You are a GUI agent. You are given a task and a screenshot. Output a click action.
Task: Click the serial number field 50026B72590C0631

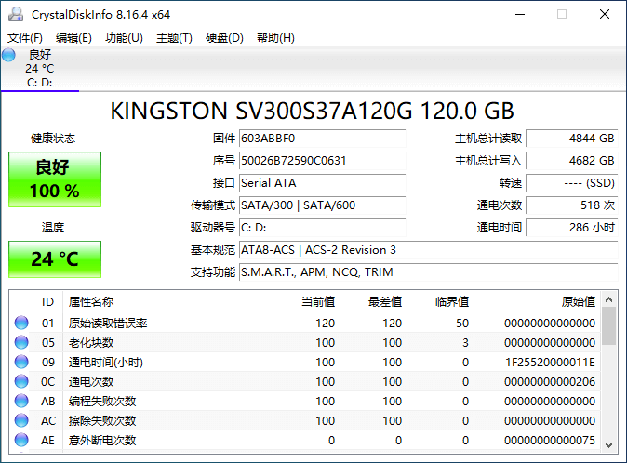click(322, 161)
